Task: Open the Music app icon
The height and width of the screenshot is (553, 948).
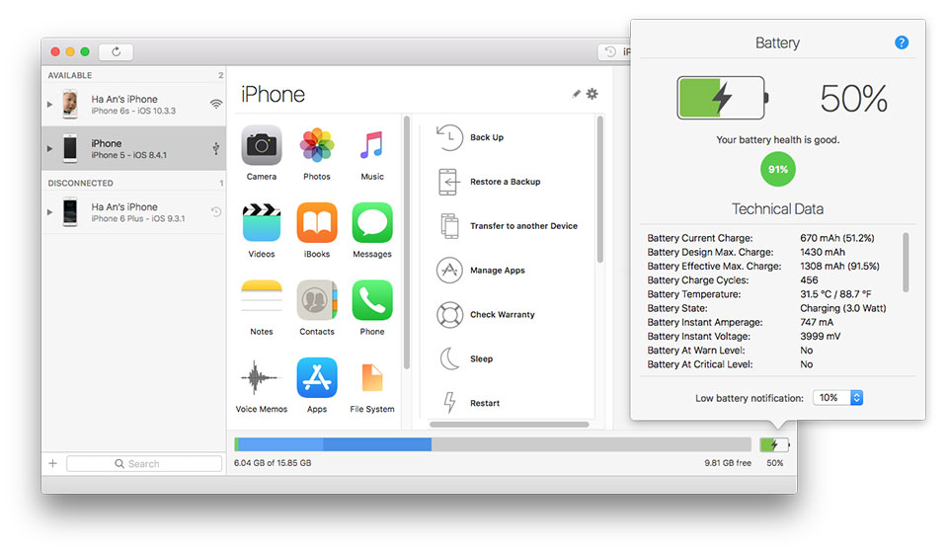Action: pos(372,145)
